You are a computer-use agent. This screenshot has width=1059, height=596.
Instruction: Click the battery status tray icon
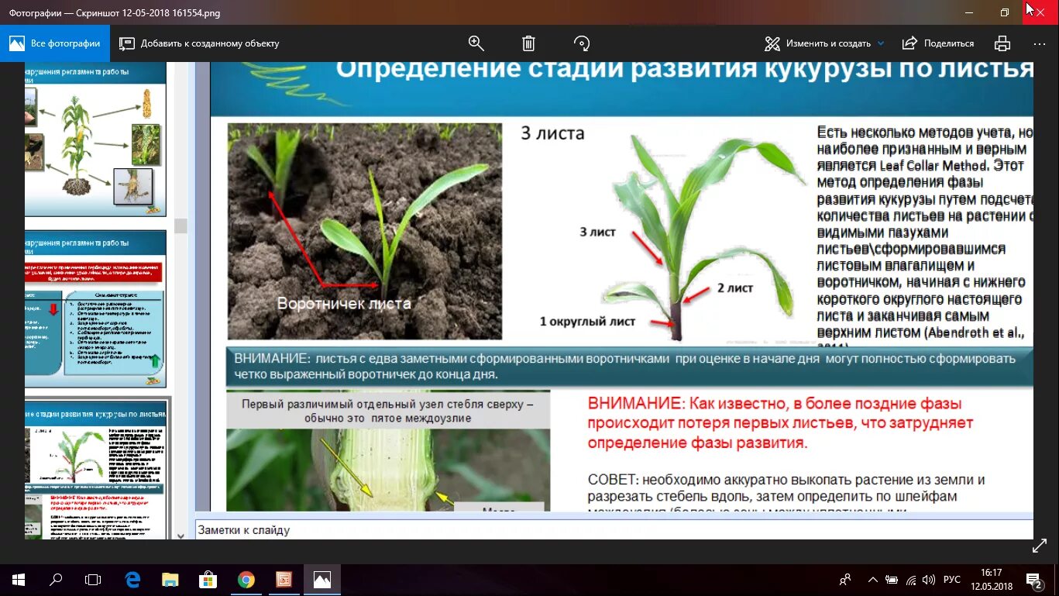(x=892, y=579)
